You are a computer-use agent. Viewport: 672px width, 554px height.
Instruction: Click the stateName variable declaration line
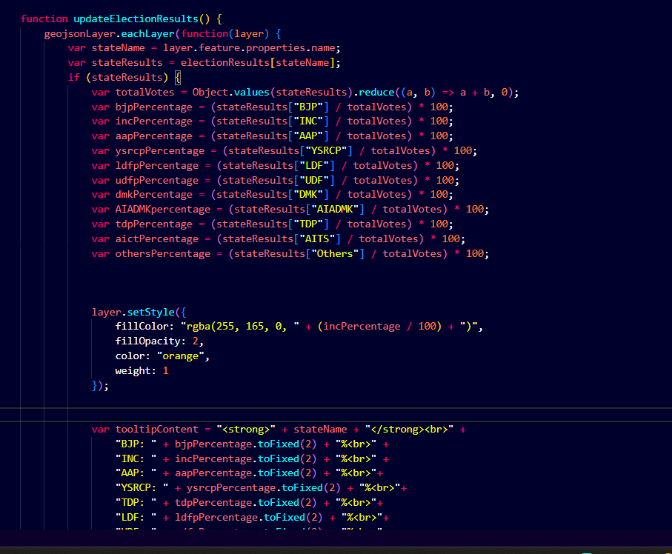[204, 48]
